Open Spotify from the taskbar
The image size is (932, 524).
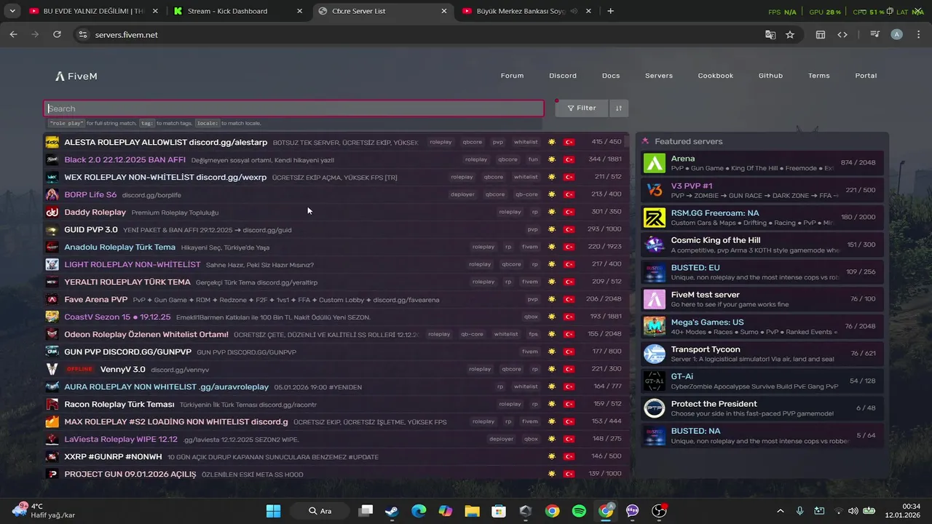(x=579, y=511)
